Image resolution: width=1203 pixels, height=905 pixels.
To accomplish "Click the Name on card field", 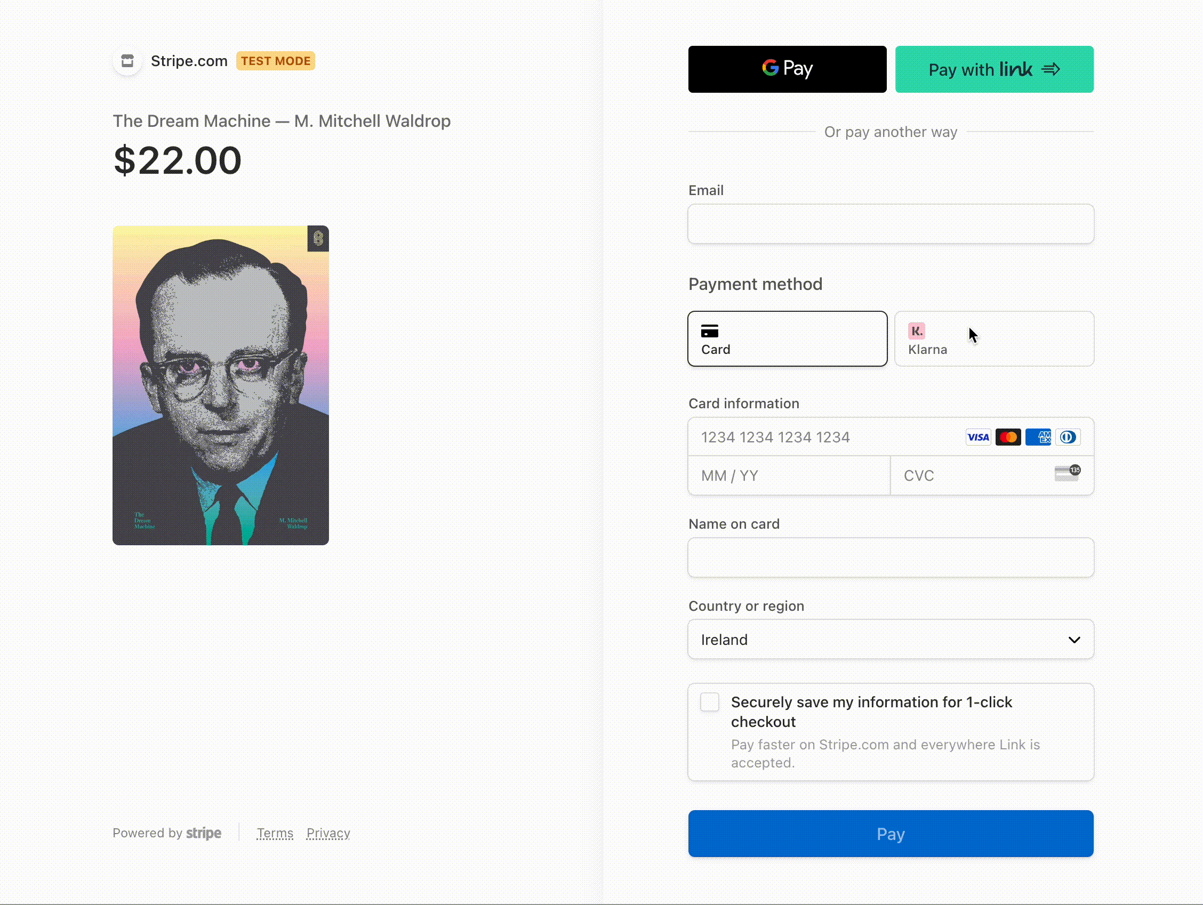I will pyautogui.click(x=891, y=556).
